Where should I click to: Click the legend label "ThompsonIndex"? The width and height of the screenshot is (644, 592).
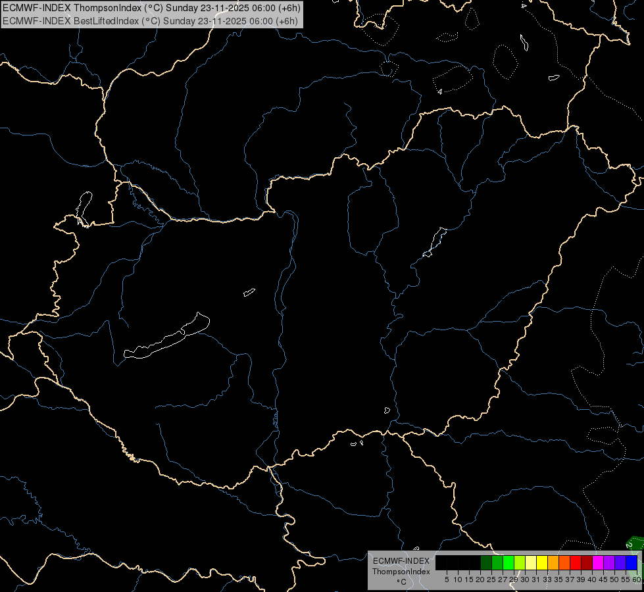pos(401,572)
